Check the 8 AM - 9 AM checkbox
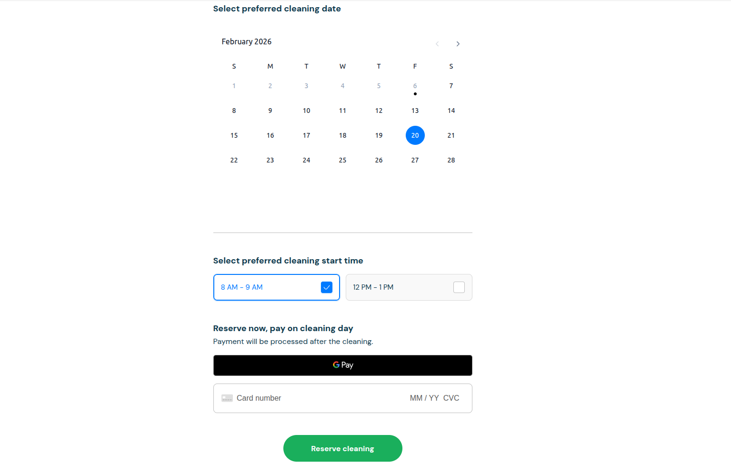The width and height of the screenshot is (731, 465). pyautogui.click(x=327, y=287)
